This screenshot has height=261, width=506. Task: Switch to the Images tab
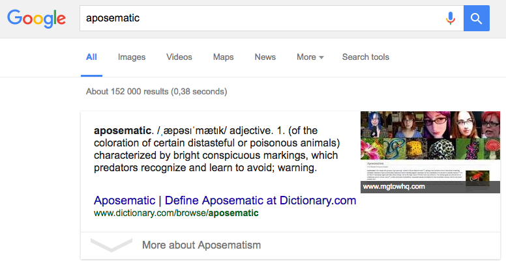(x=132, y=57)
